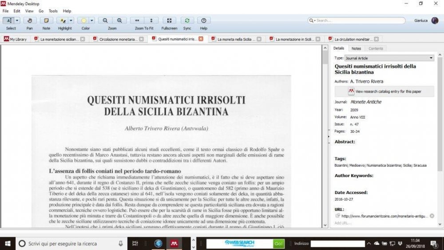Click in the Mendeley search field
Viewport: 444px width, 250px height.
(x=360, y=20)
